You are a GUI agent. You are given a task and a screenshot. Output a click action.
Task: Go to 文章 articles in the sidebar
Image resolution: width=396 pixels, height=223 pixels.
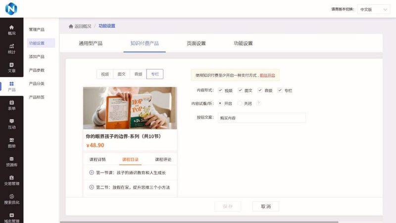pos(11,67)
